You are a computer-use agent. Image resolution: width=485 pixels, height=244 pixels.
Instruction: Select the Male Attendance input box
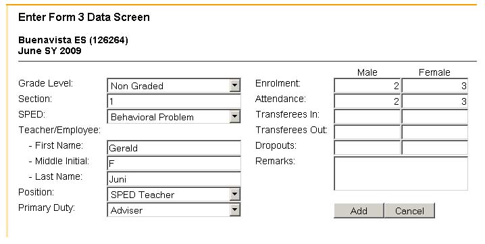367,101
